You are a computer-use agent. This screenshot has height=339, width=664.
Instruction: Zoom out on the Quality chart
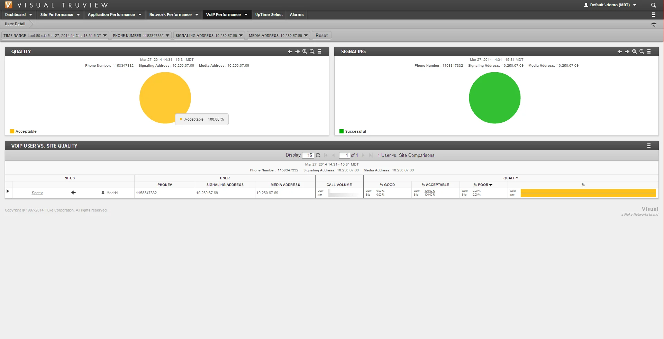click(x=312, y=51)
